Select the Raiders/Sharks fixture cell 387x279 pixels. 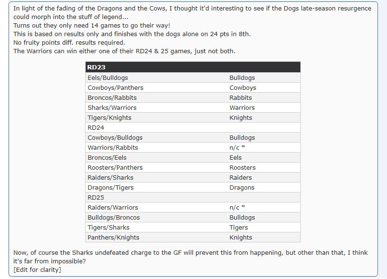click(x=110, y=177)
